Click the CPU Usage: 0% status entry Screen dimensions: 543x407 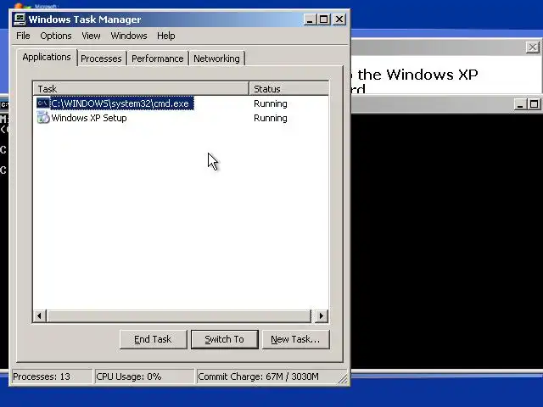pyautogui.click(x=144, y=376)
